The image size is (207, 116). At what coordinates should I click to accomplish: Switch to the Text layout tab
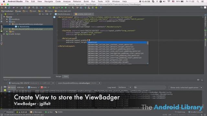tap(66, 76)
